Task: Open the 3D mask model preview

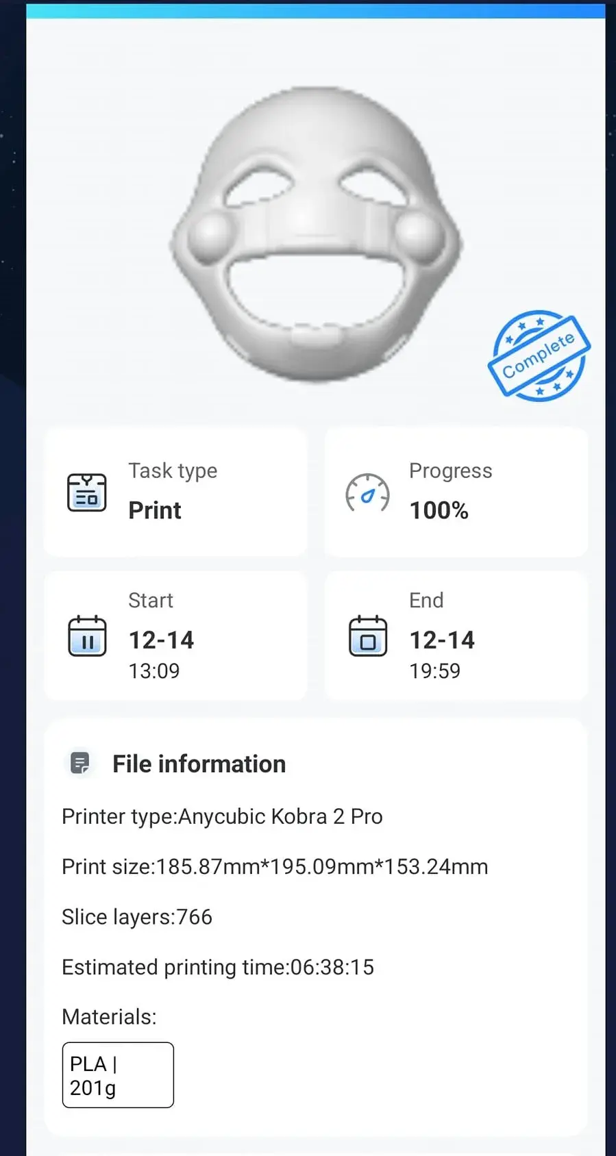Action: coord(316,234)
